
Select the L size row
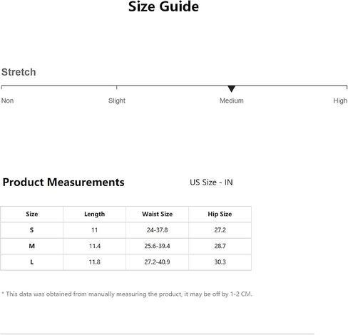[x=126, y=262]
